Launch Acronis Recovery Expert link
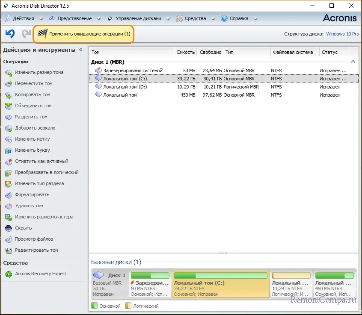This screenshot has height=315, width=362. [41, 274]
